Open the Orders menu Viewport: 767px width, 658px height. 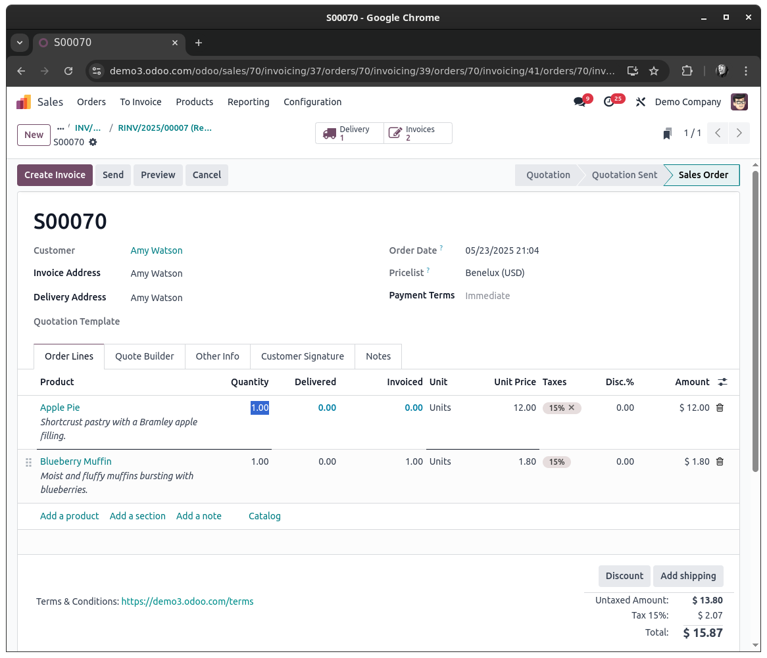91,102
